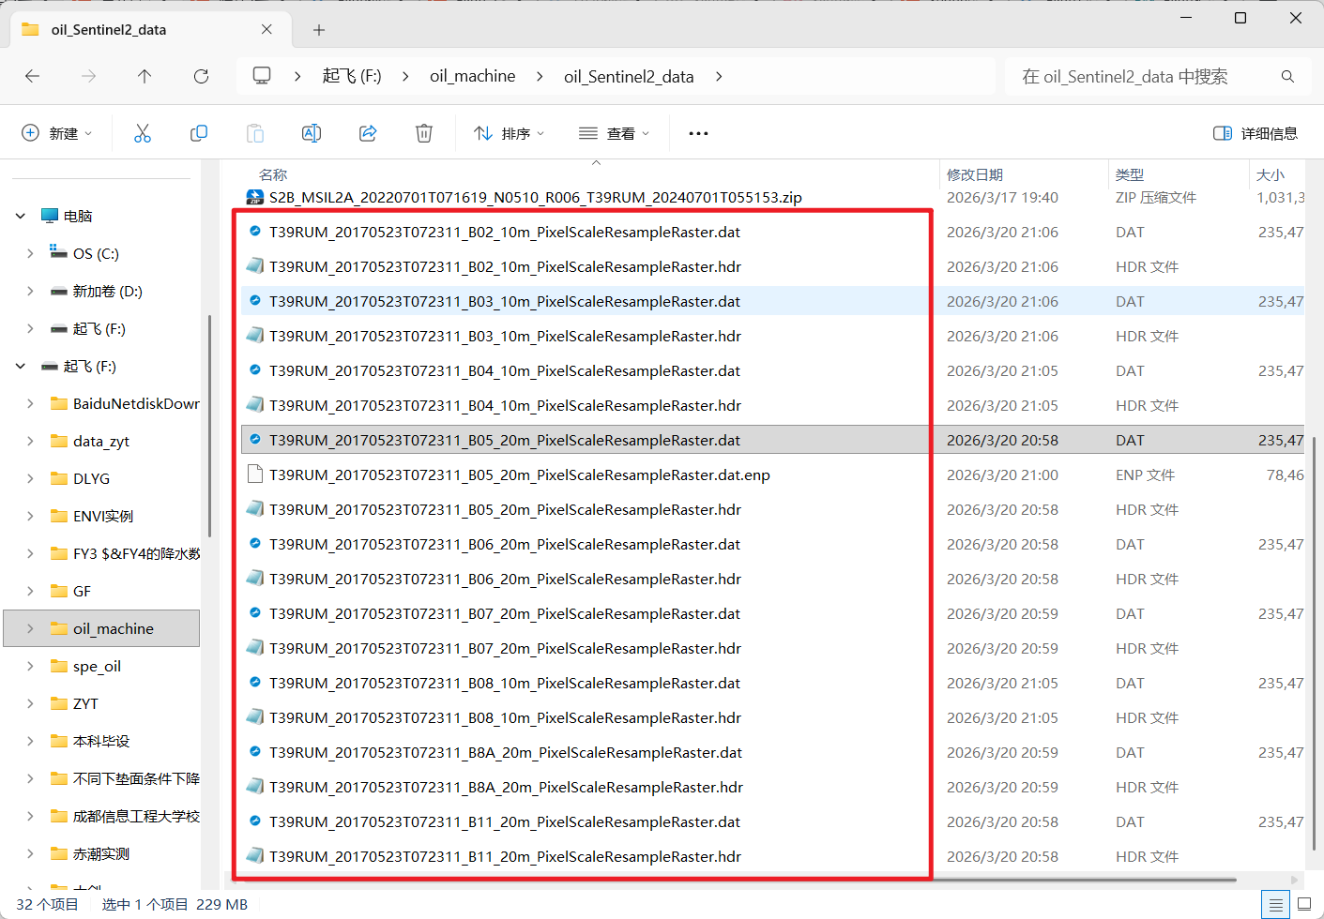Screen dimensions: 1324x919
Task: Go up one folder level
Action: 145,76
